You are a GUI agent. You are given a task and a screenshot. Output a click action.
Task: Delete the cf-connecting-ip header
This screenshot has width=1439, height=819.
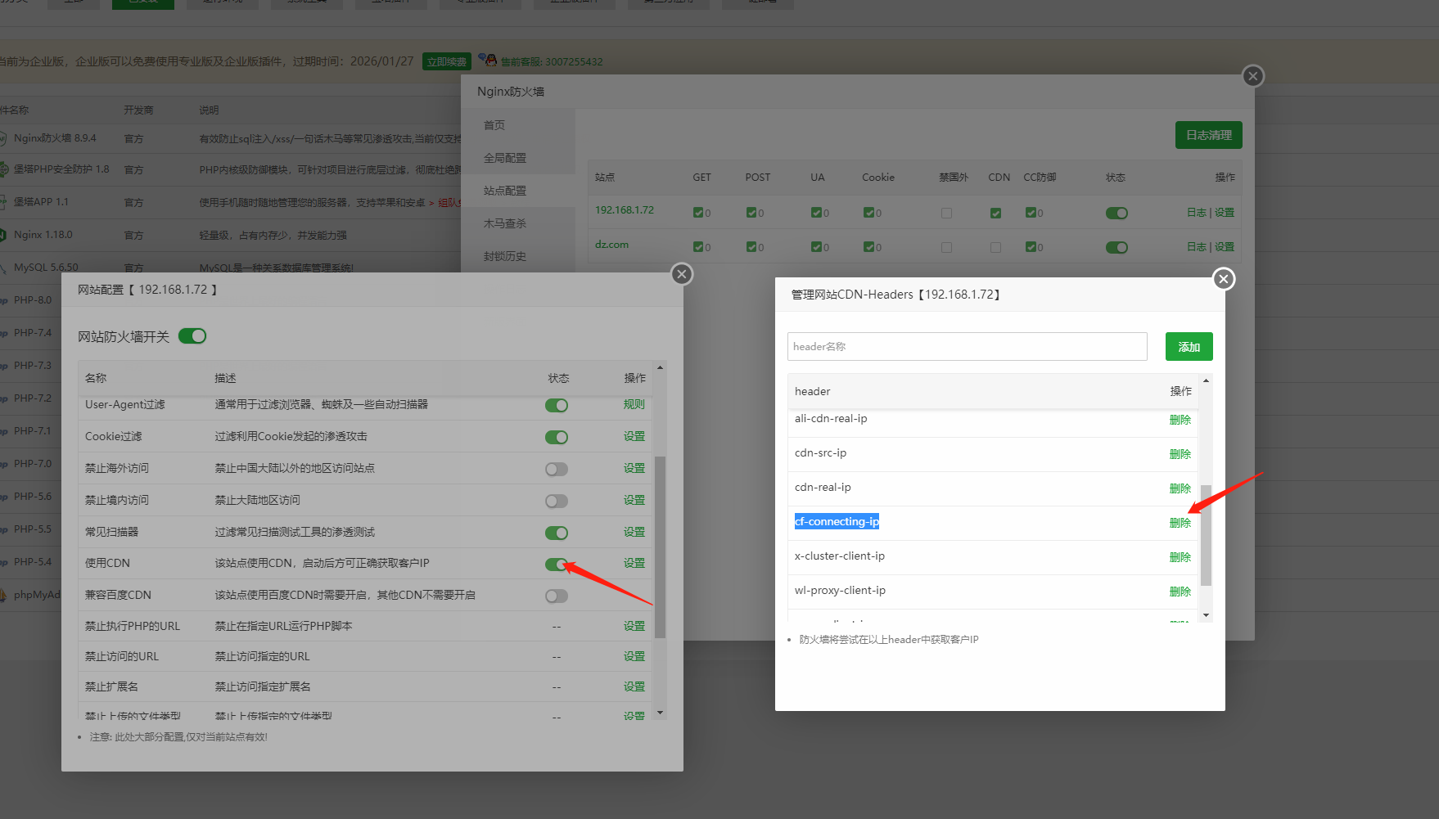(1180, 523)
